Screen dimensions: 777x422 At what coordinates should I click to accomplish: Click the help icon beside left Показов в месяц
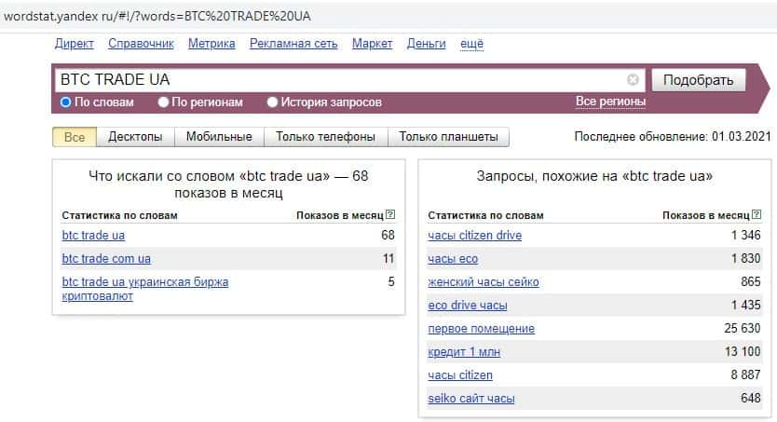click(x=389, y=215)
